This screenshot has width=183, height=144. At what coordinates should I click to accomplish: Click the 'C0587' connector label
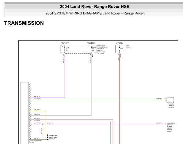tap(93, 56)
